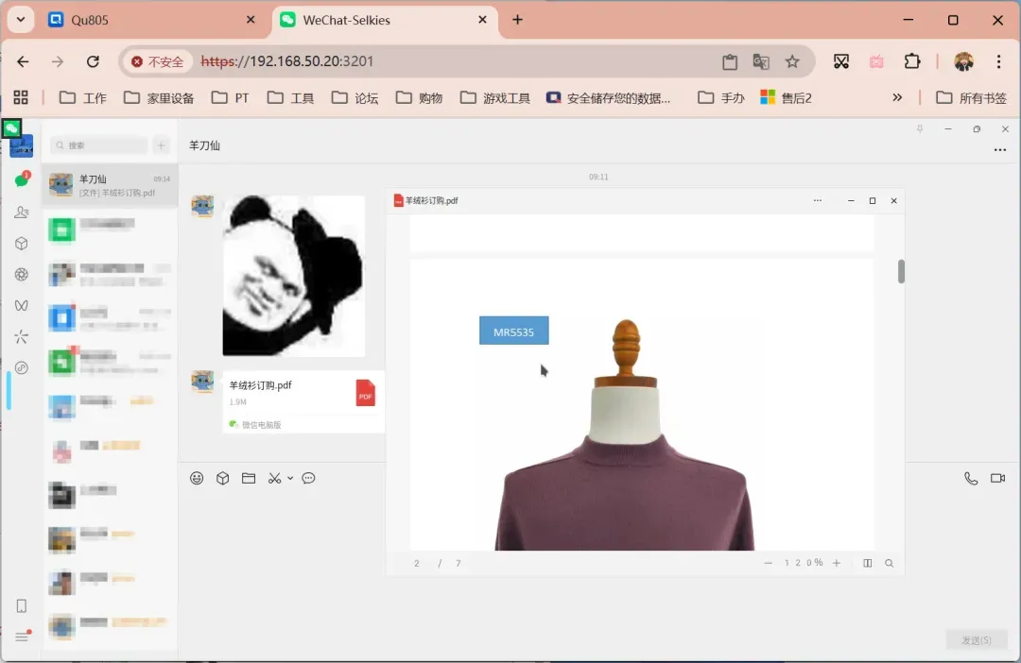Toggle two-page layout in the PDF viewer
This screenshot has width=1021, height=663.
867,562
